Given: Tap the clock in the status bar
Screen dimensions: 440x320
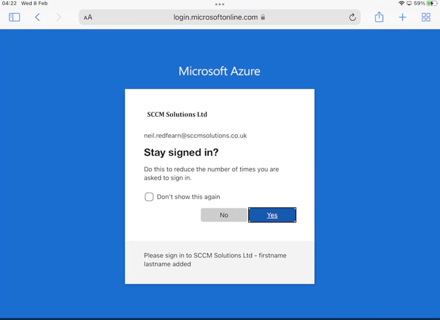Looking at the screenshot, I should [x=9, y=3].
